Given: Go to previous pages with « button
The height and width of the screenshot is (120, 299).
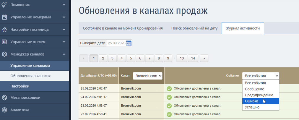Looking at the screenshot, I should (x=84, y=59).
